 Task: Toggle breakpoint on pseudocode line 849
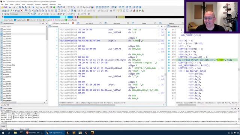[x=169, y=35]
